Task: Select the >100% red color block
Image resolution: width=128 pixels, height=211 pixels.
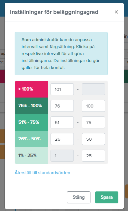Action: point(32,89)
